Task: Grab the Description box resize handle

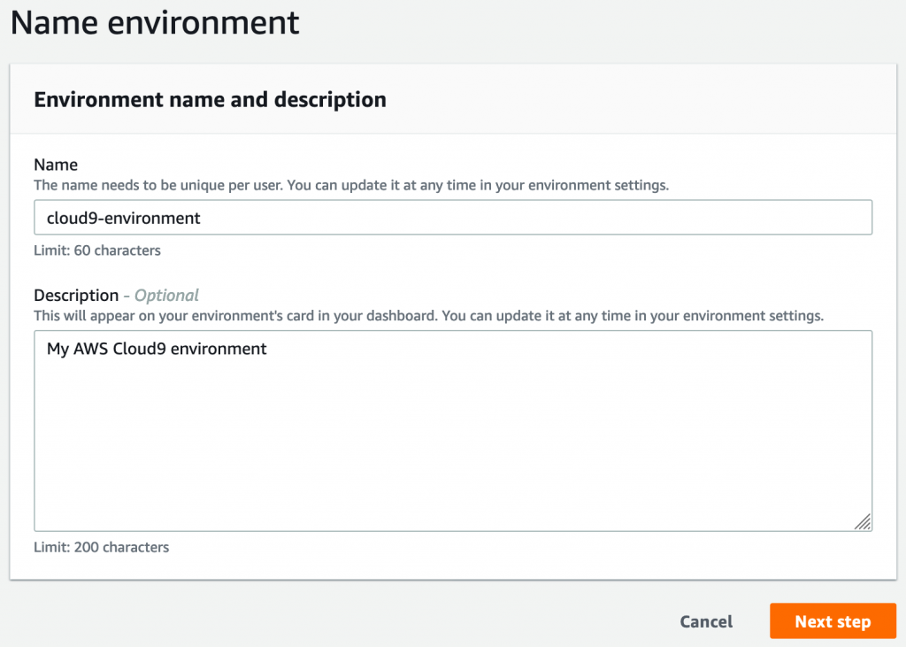Action: pos(863,521)
